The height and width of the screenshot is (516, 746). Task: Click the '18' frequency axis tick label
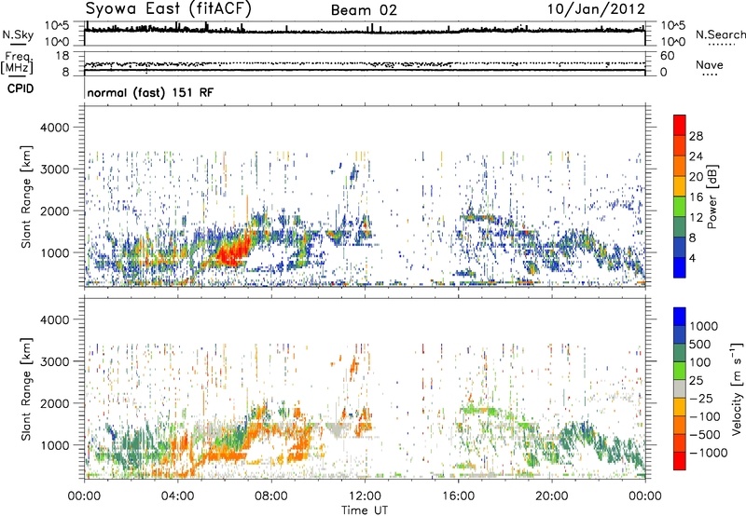(x=62, y=56)
